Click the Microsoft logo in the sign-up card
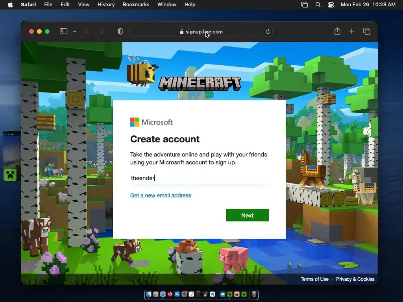The width and height of the screenshot is (403, 302). (x=152, y=122)
